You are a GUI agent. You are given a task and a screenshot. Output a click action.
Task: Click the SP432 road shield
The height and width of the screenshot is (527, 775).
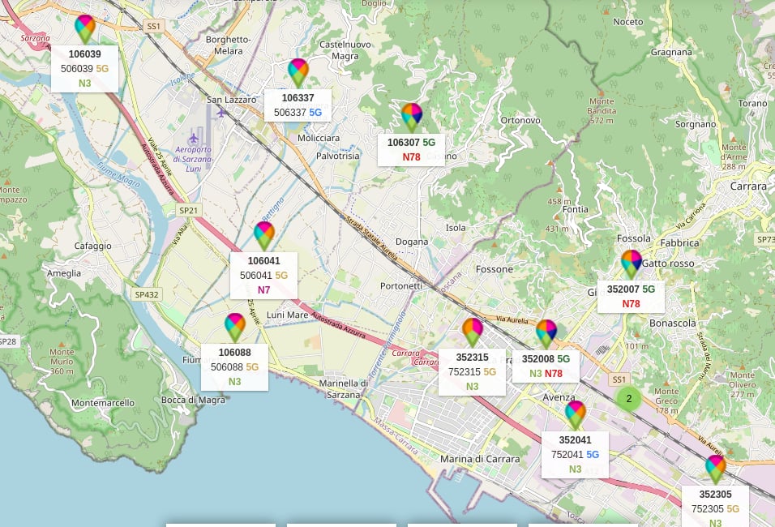point(147,294)
